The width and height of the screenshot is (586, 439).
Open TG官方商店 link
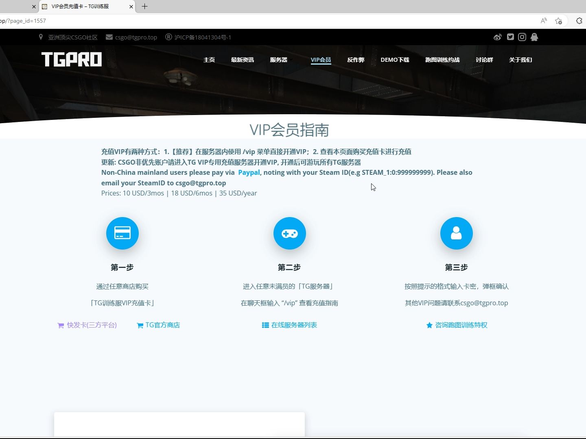[x=158, y=325]
